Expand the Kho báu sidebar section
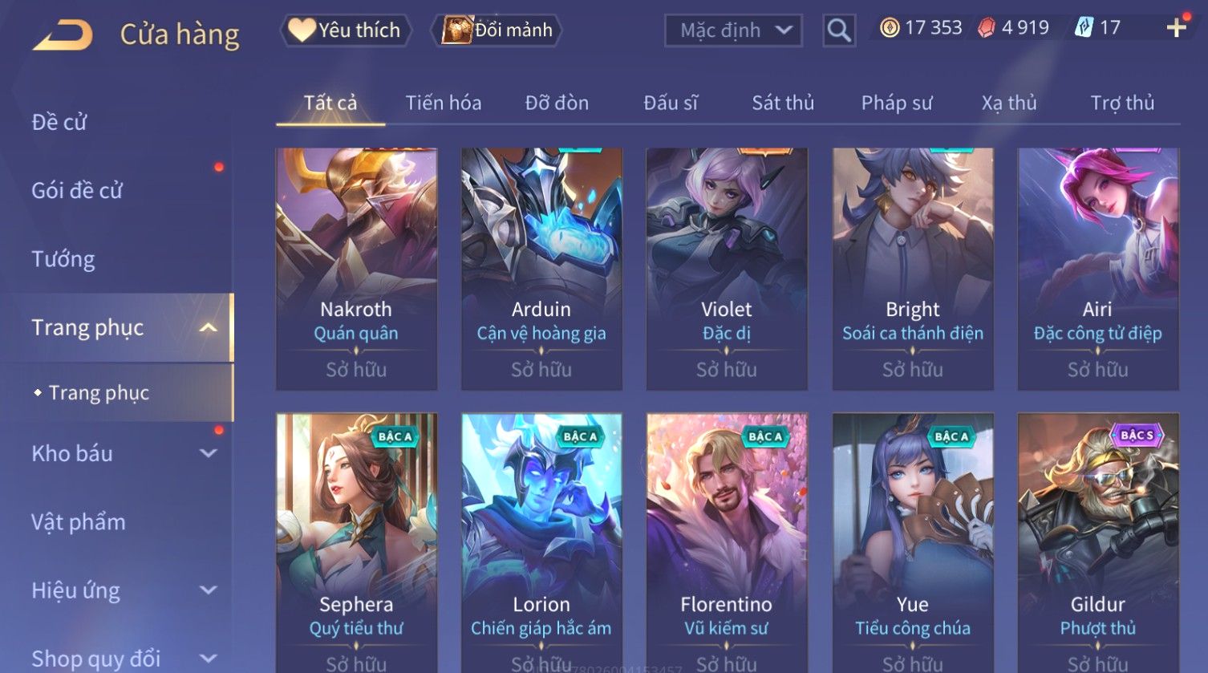 click(209, 453)
